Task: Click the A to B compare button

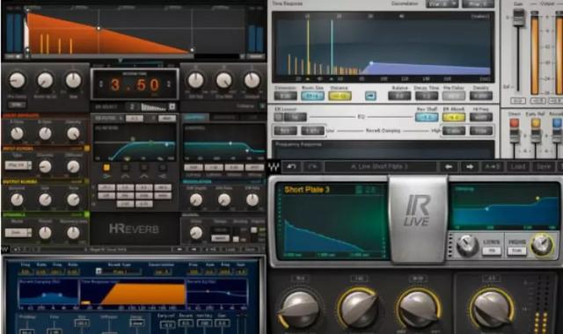Action: pos(493,166)
